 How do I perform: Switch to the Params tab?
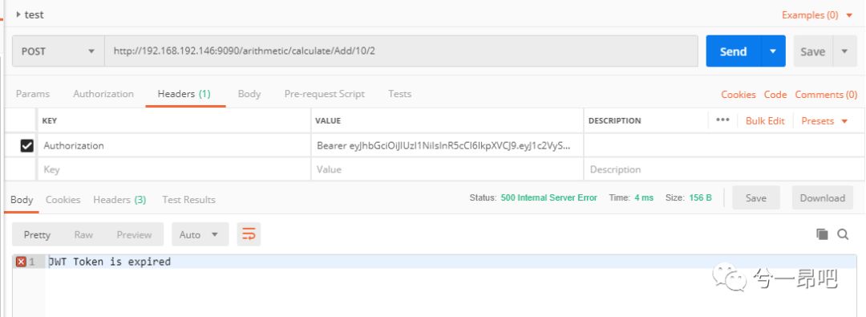point(33,94)
